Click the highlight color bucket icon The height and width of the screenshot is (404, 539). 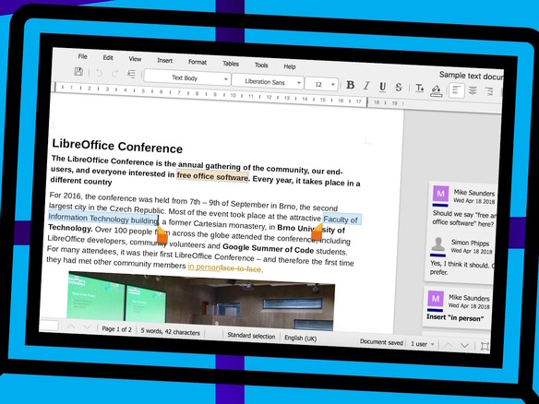(x=437, y=90)
